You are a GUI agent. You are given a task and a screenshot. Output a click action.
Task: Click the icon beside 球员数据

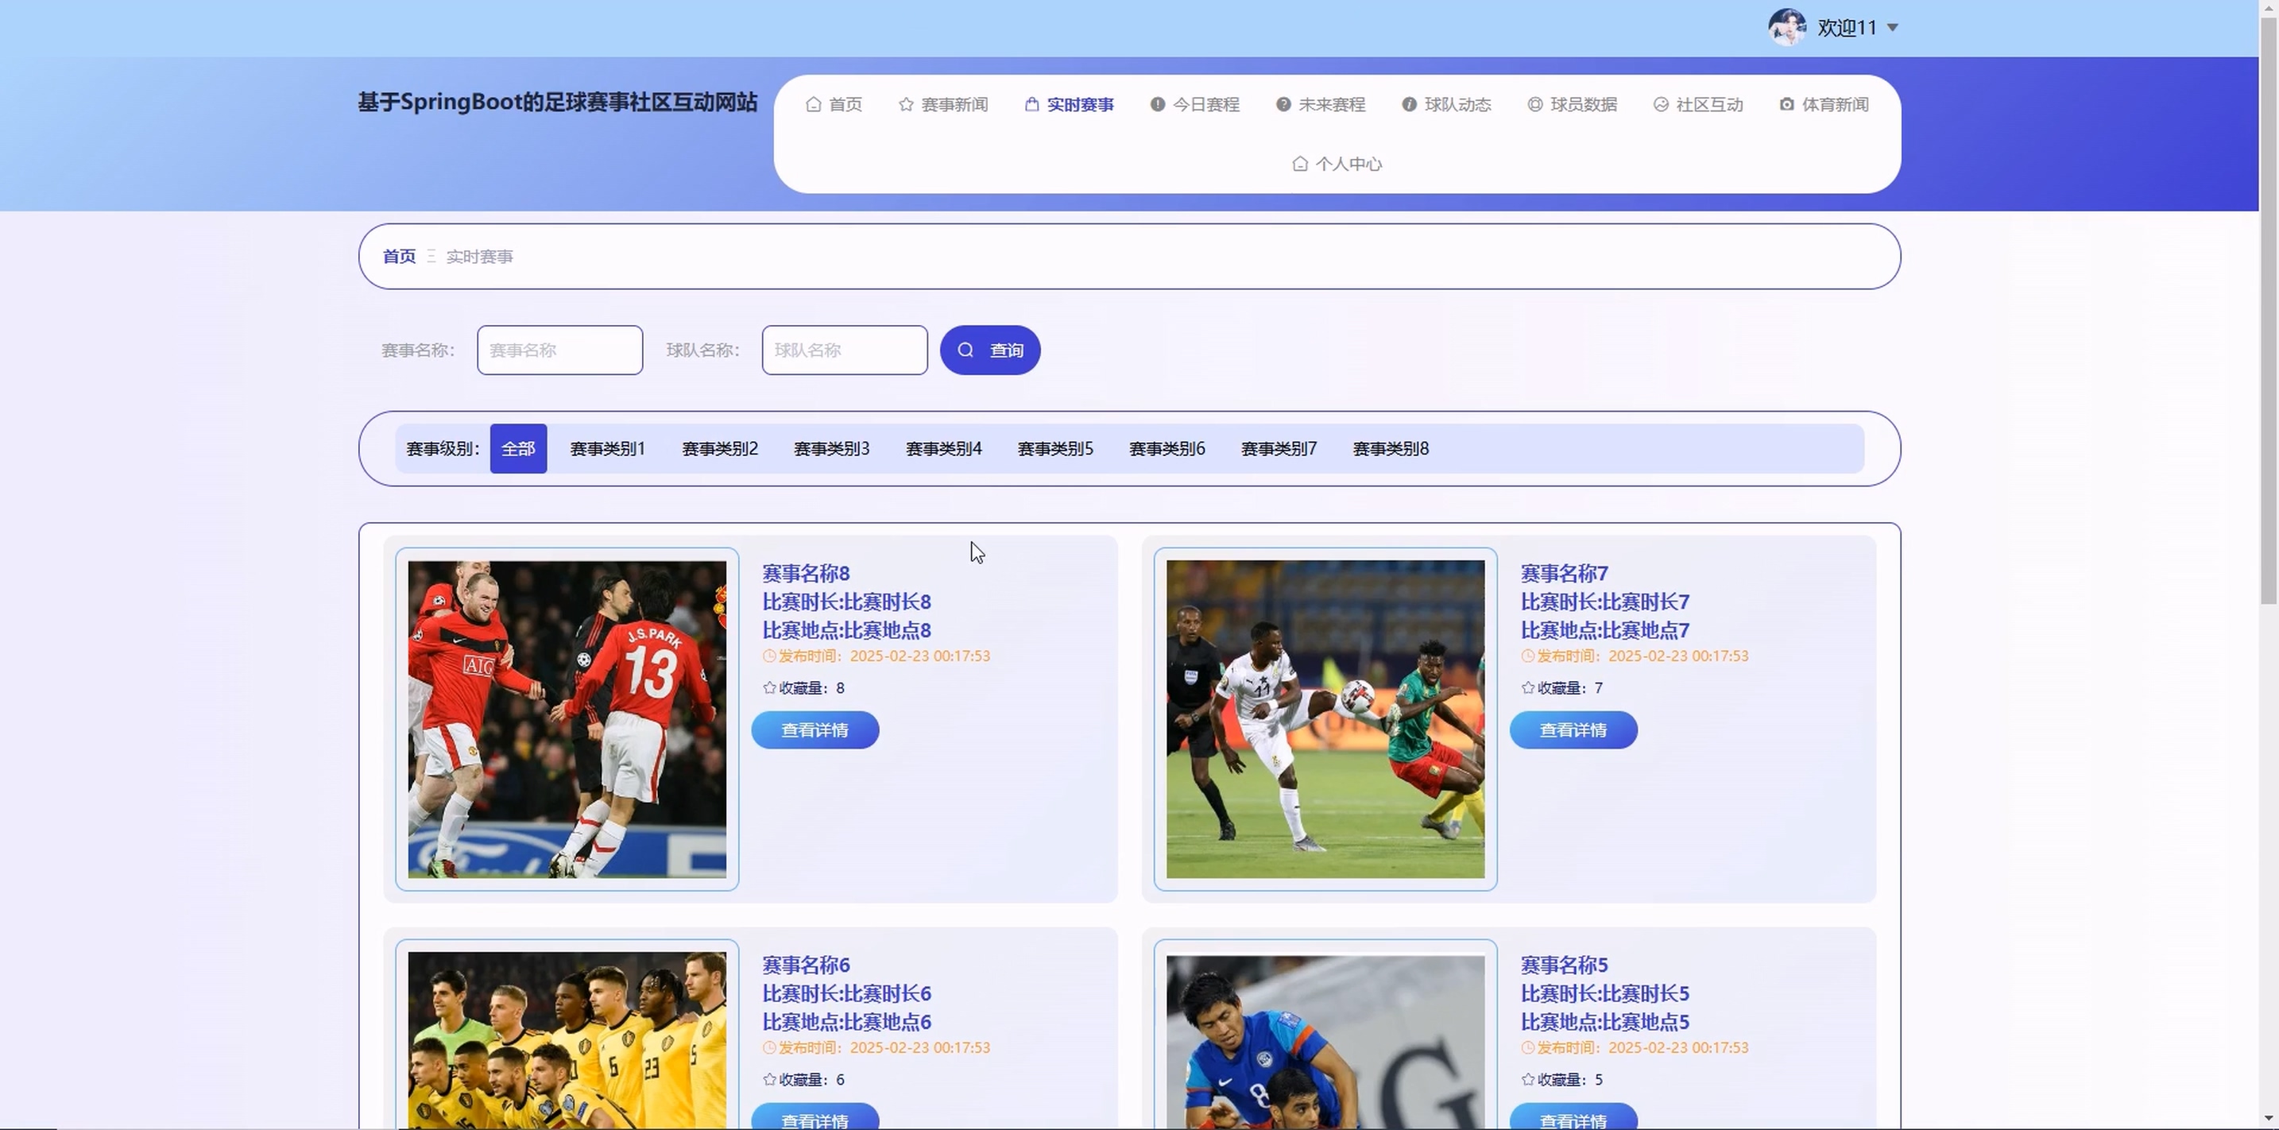(1535, 104)
